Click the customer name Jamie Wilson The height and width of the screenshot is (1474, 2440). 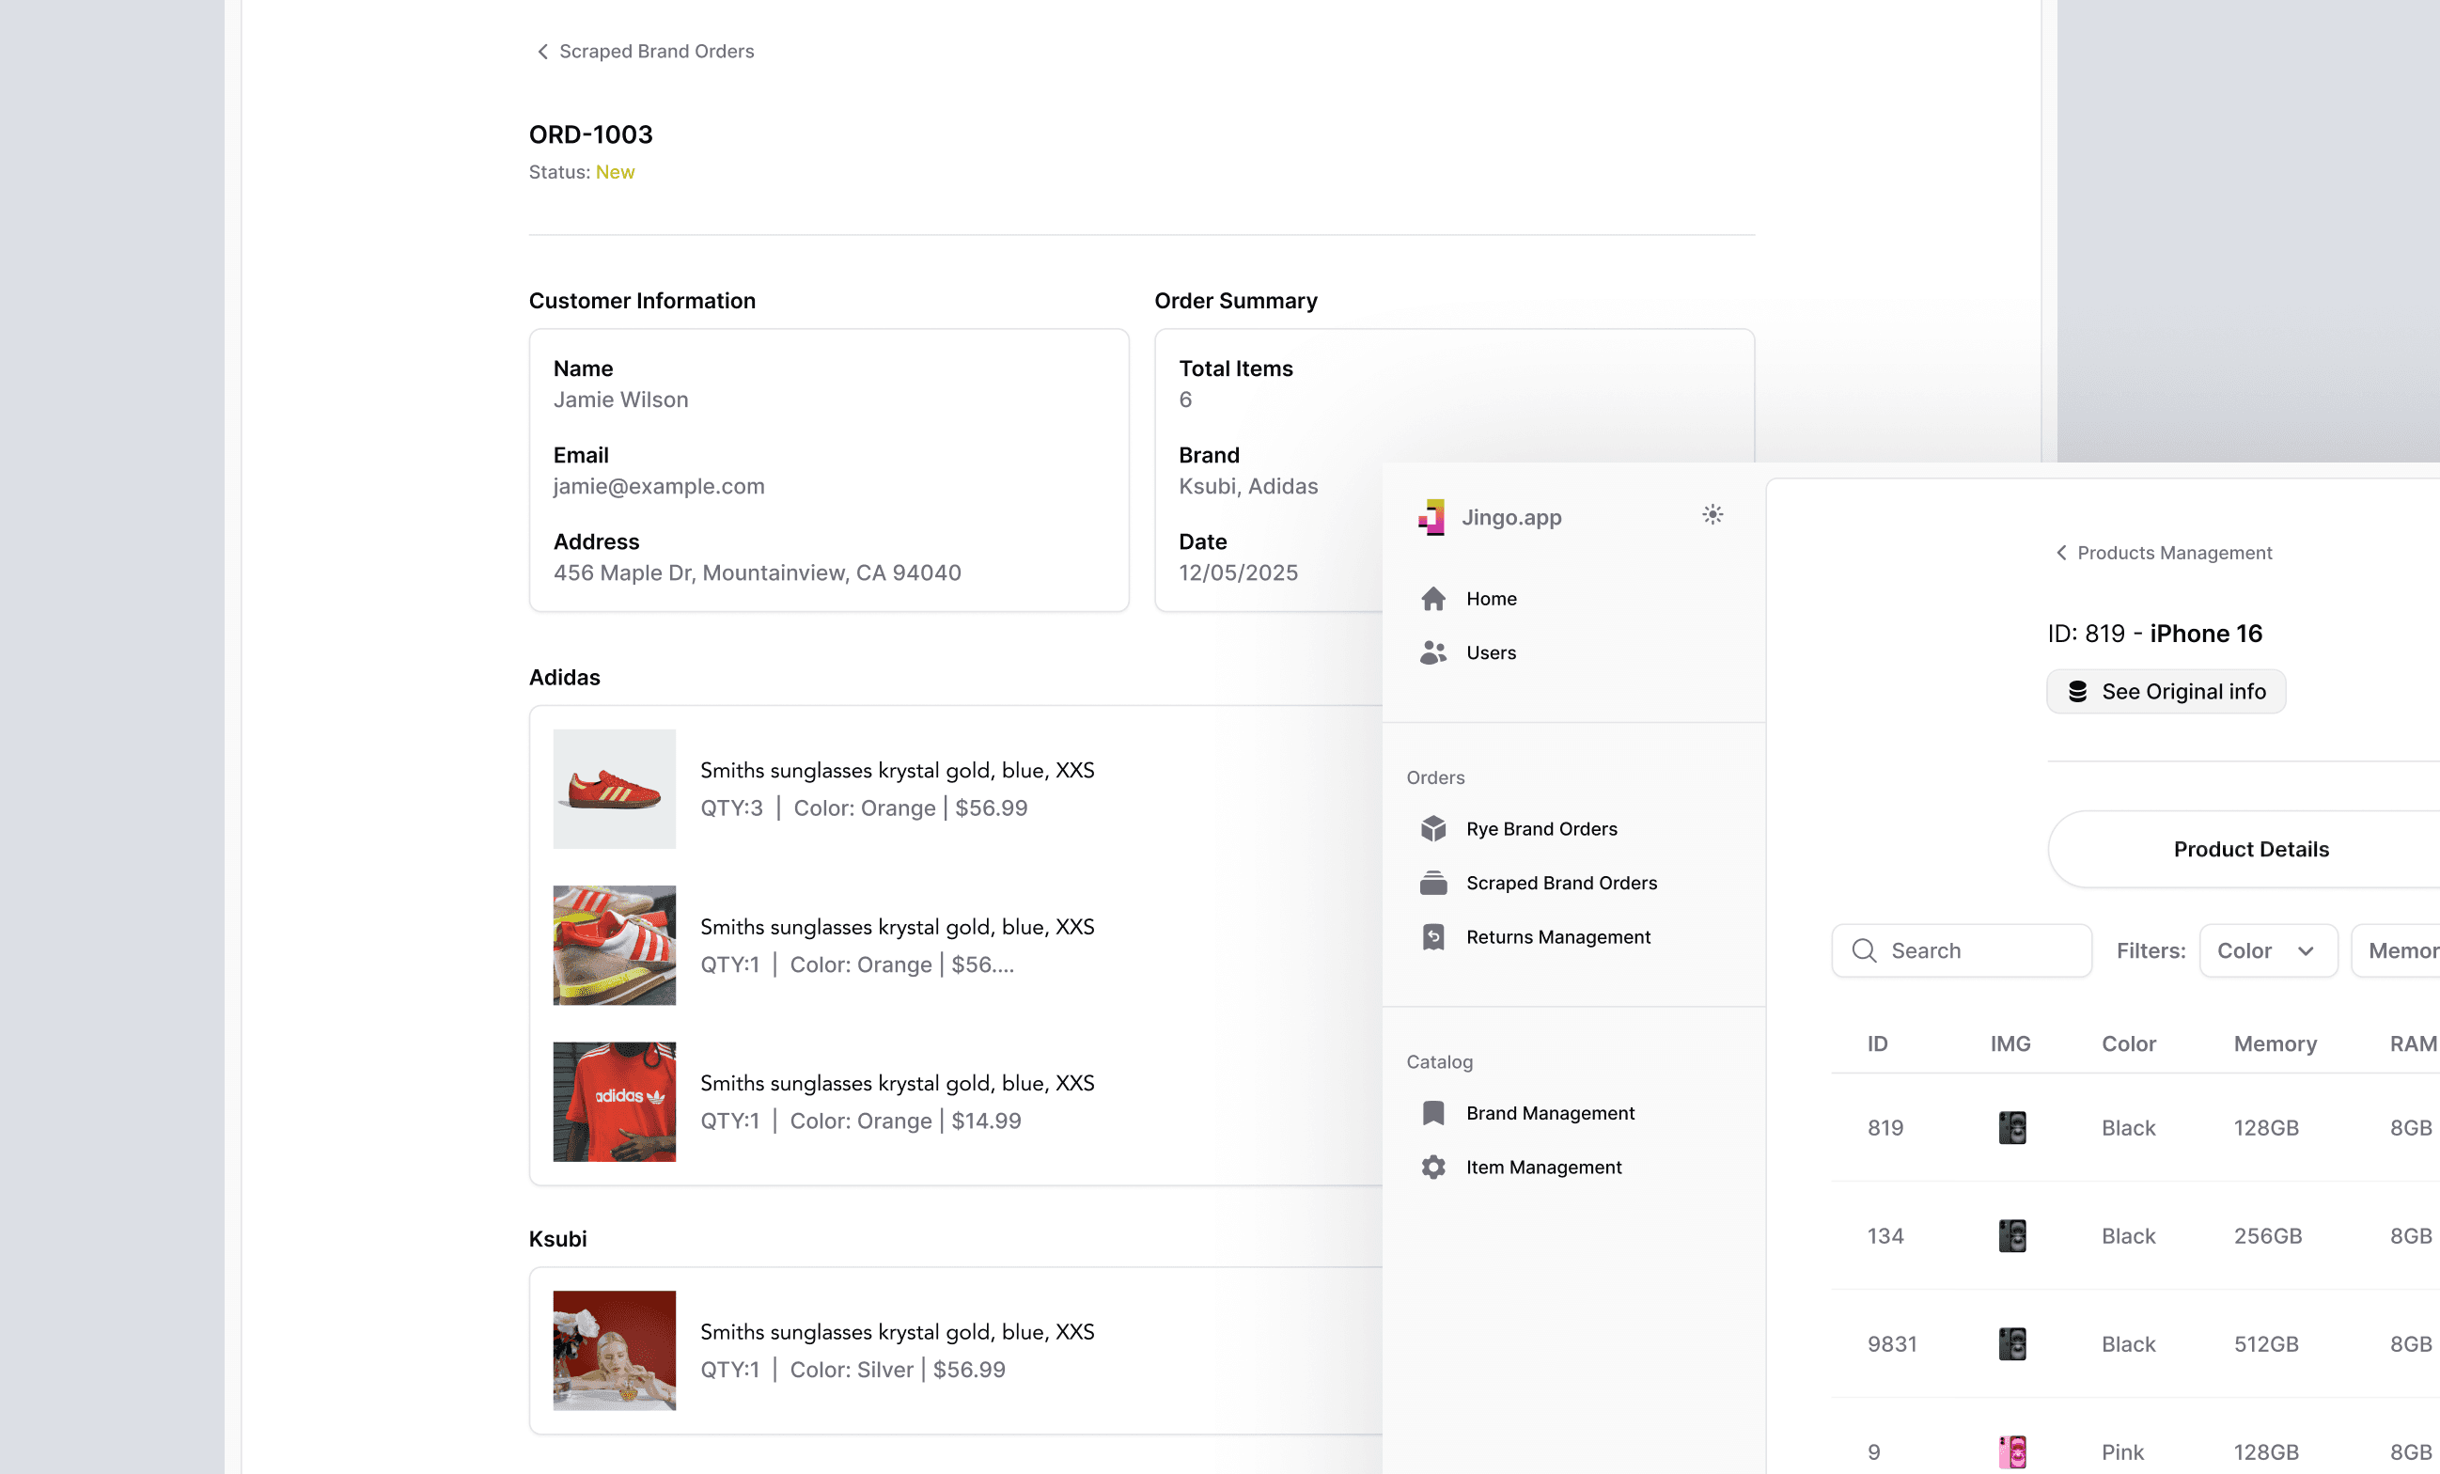coord(620,400)
